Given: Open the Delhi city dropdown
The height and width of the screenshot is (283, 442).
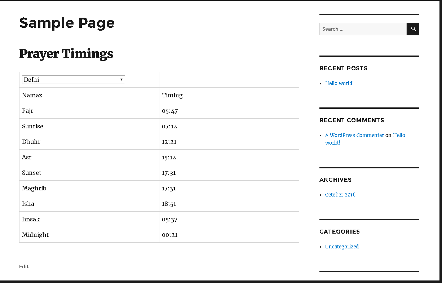Looking at the screenshot, I should (73, 80).
